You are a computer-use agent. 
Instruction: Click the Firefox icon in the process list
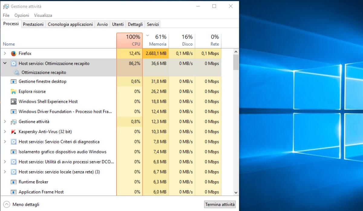[x=13, y=53]
